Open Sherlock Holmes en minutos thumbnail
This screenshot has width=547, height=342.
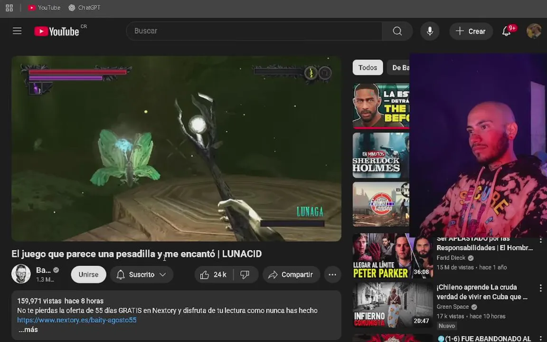381,155
